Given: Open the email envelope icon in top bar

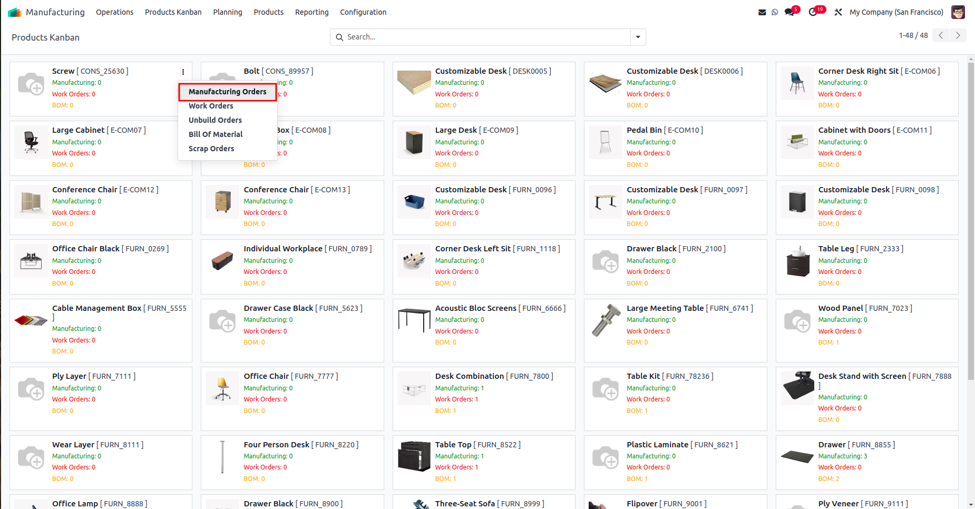Looking at the screenshot, I should [762, 12].
